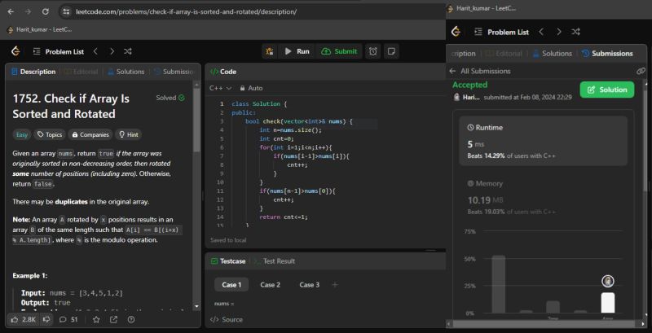Expand the Topics tag section
The width and height of the screenshot is (652, 333).
click(51, 134)
